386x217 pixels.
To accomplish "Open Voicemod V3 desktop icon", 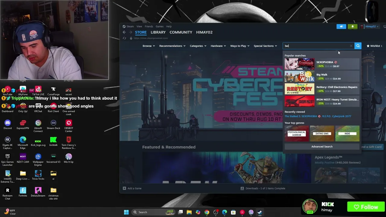I will [x=53, y=158].
